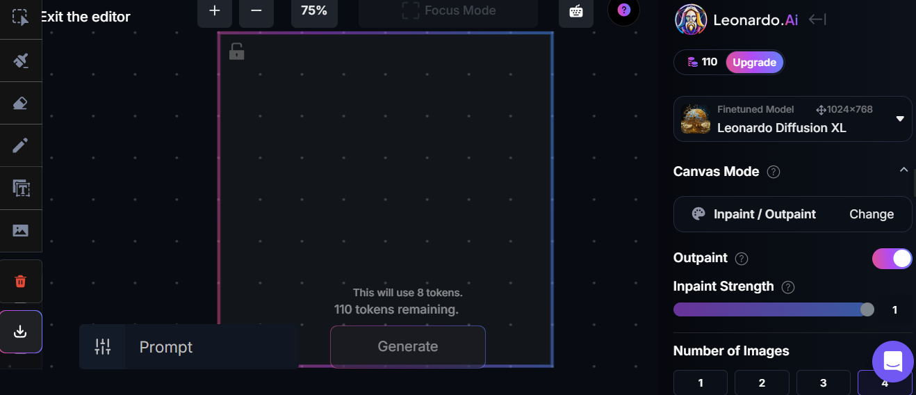Unlock the canvas frame lock icon
916x395 pixels.
[236, 51]
